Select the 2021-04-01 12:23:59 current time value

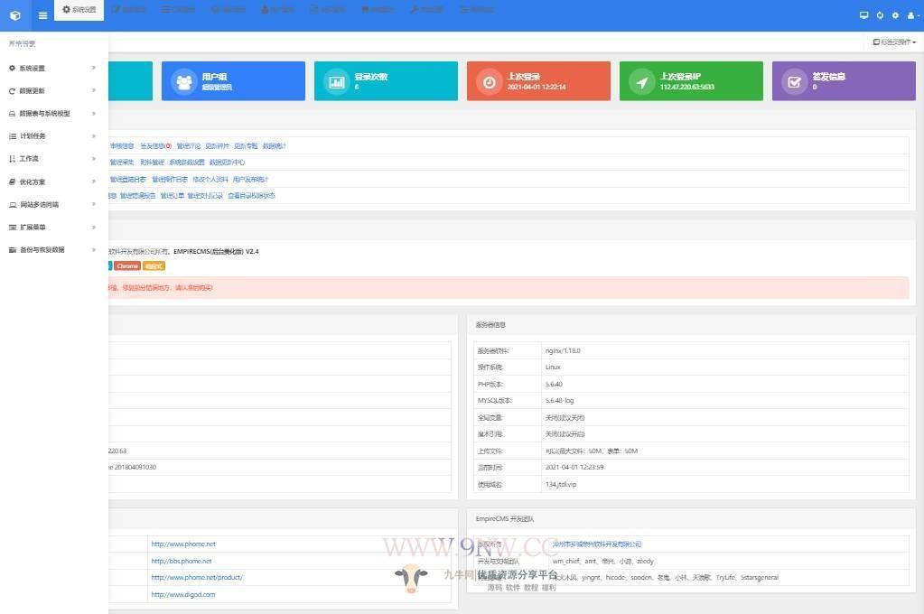point(574,468)
